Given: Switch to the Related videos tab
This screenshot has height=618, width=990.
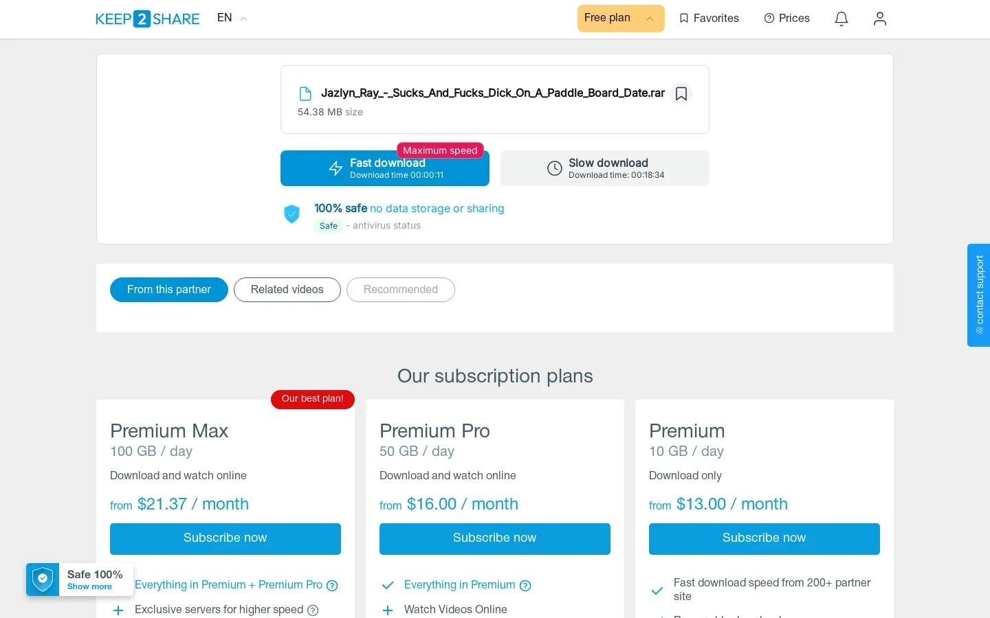Looking at the screenshot, I should click(287, 290).
